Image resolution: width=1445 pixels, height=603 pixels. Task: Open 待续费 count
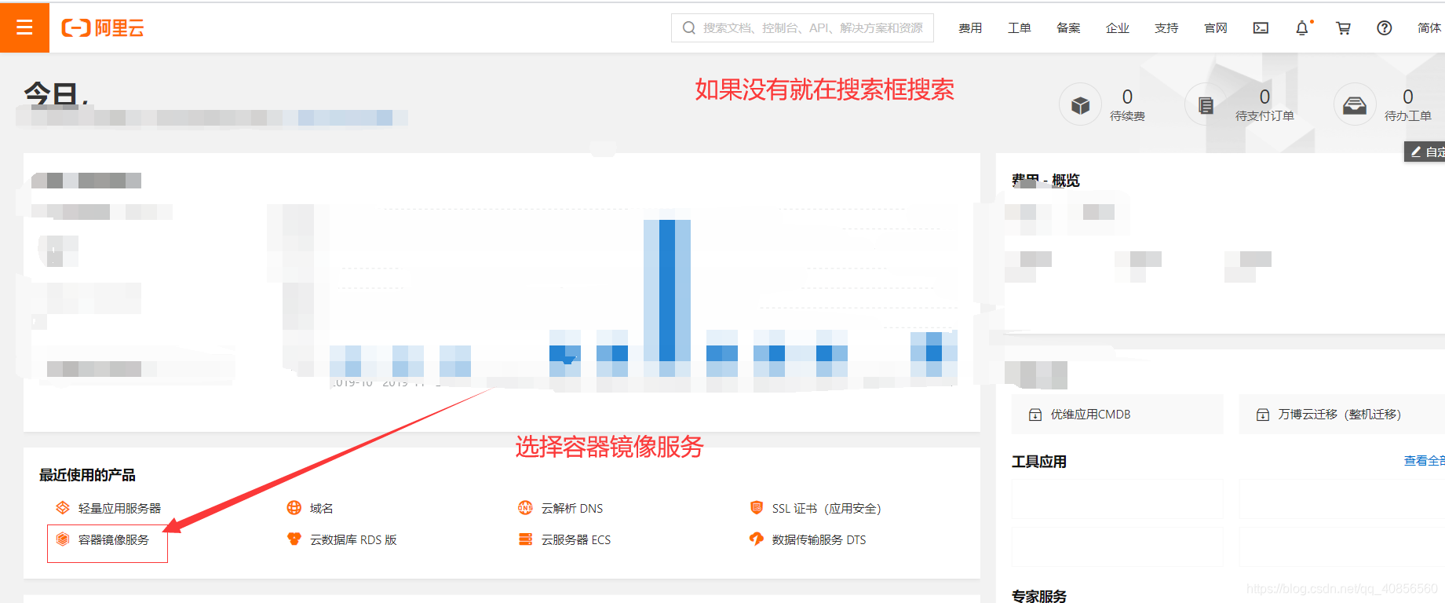(1127, 97)
